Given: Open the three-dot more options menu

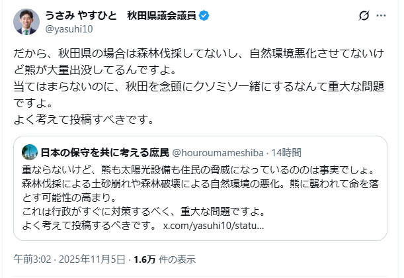Looking at the screenshot, I should point(382,15).
